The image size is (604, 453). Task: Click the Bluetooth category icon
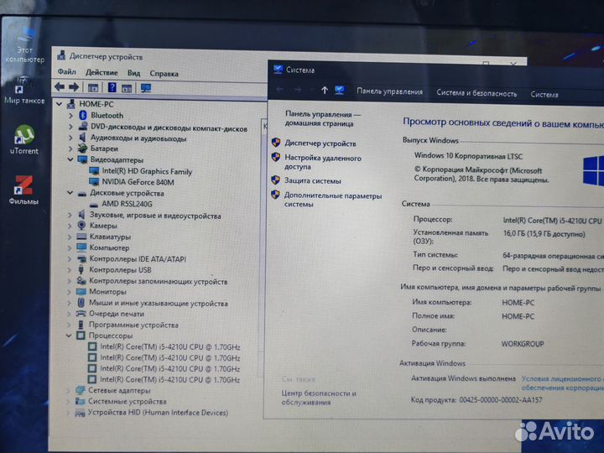(82, 115)
